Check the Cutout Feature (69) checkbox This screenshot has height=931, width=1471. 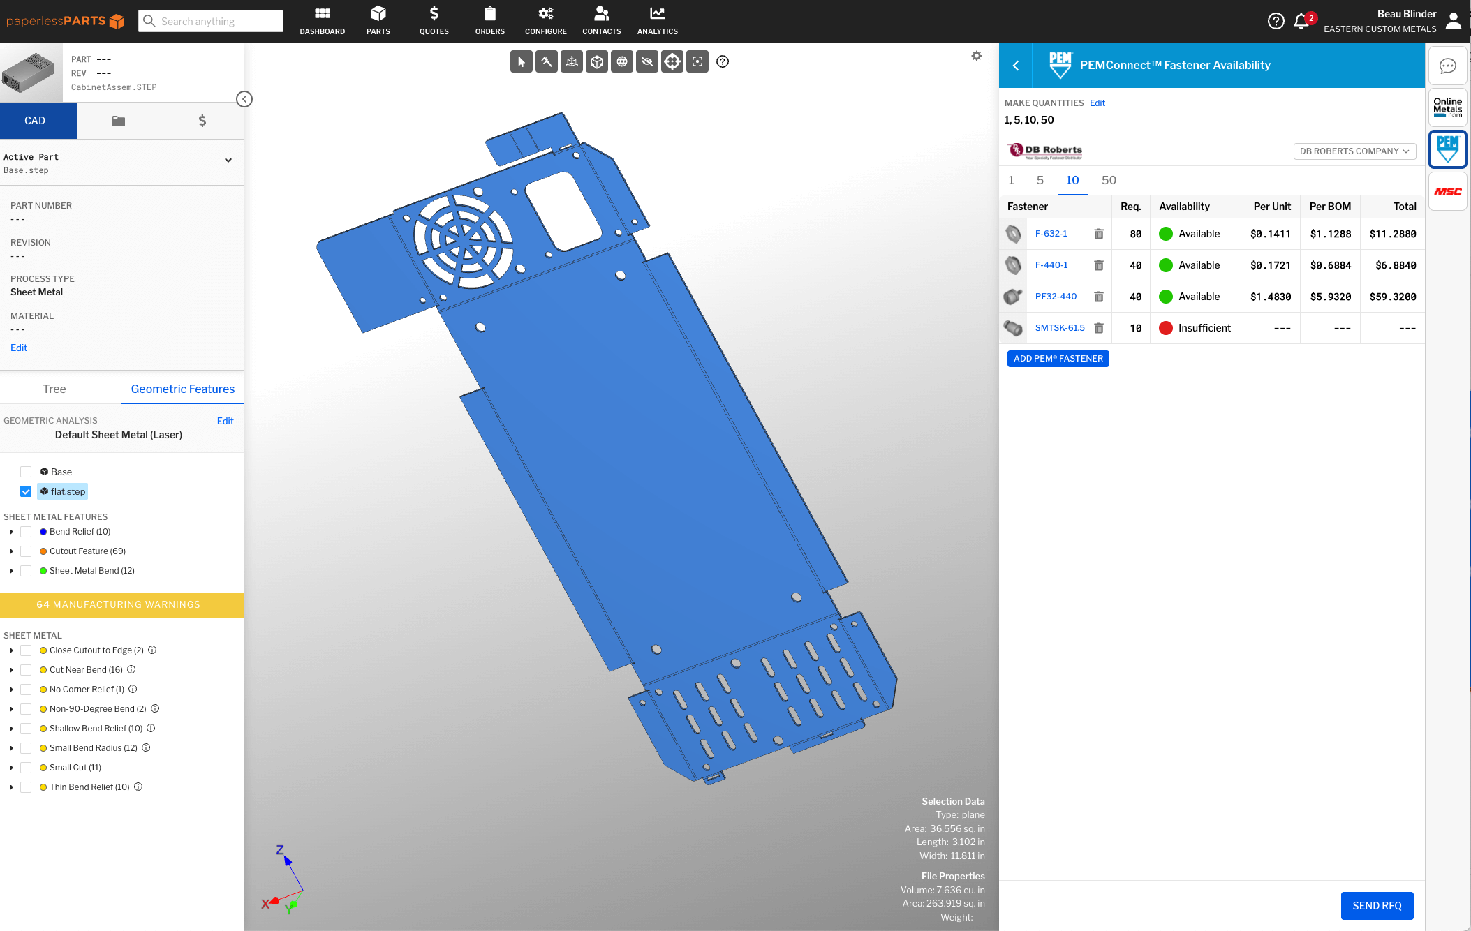[x=26, y=551]
